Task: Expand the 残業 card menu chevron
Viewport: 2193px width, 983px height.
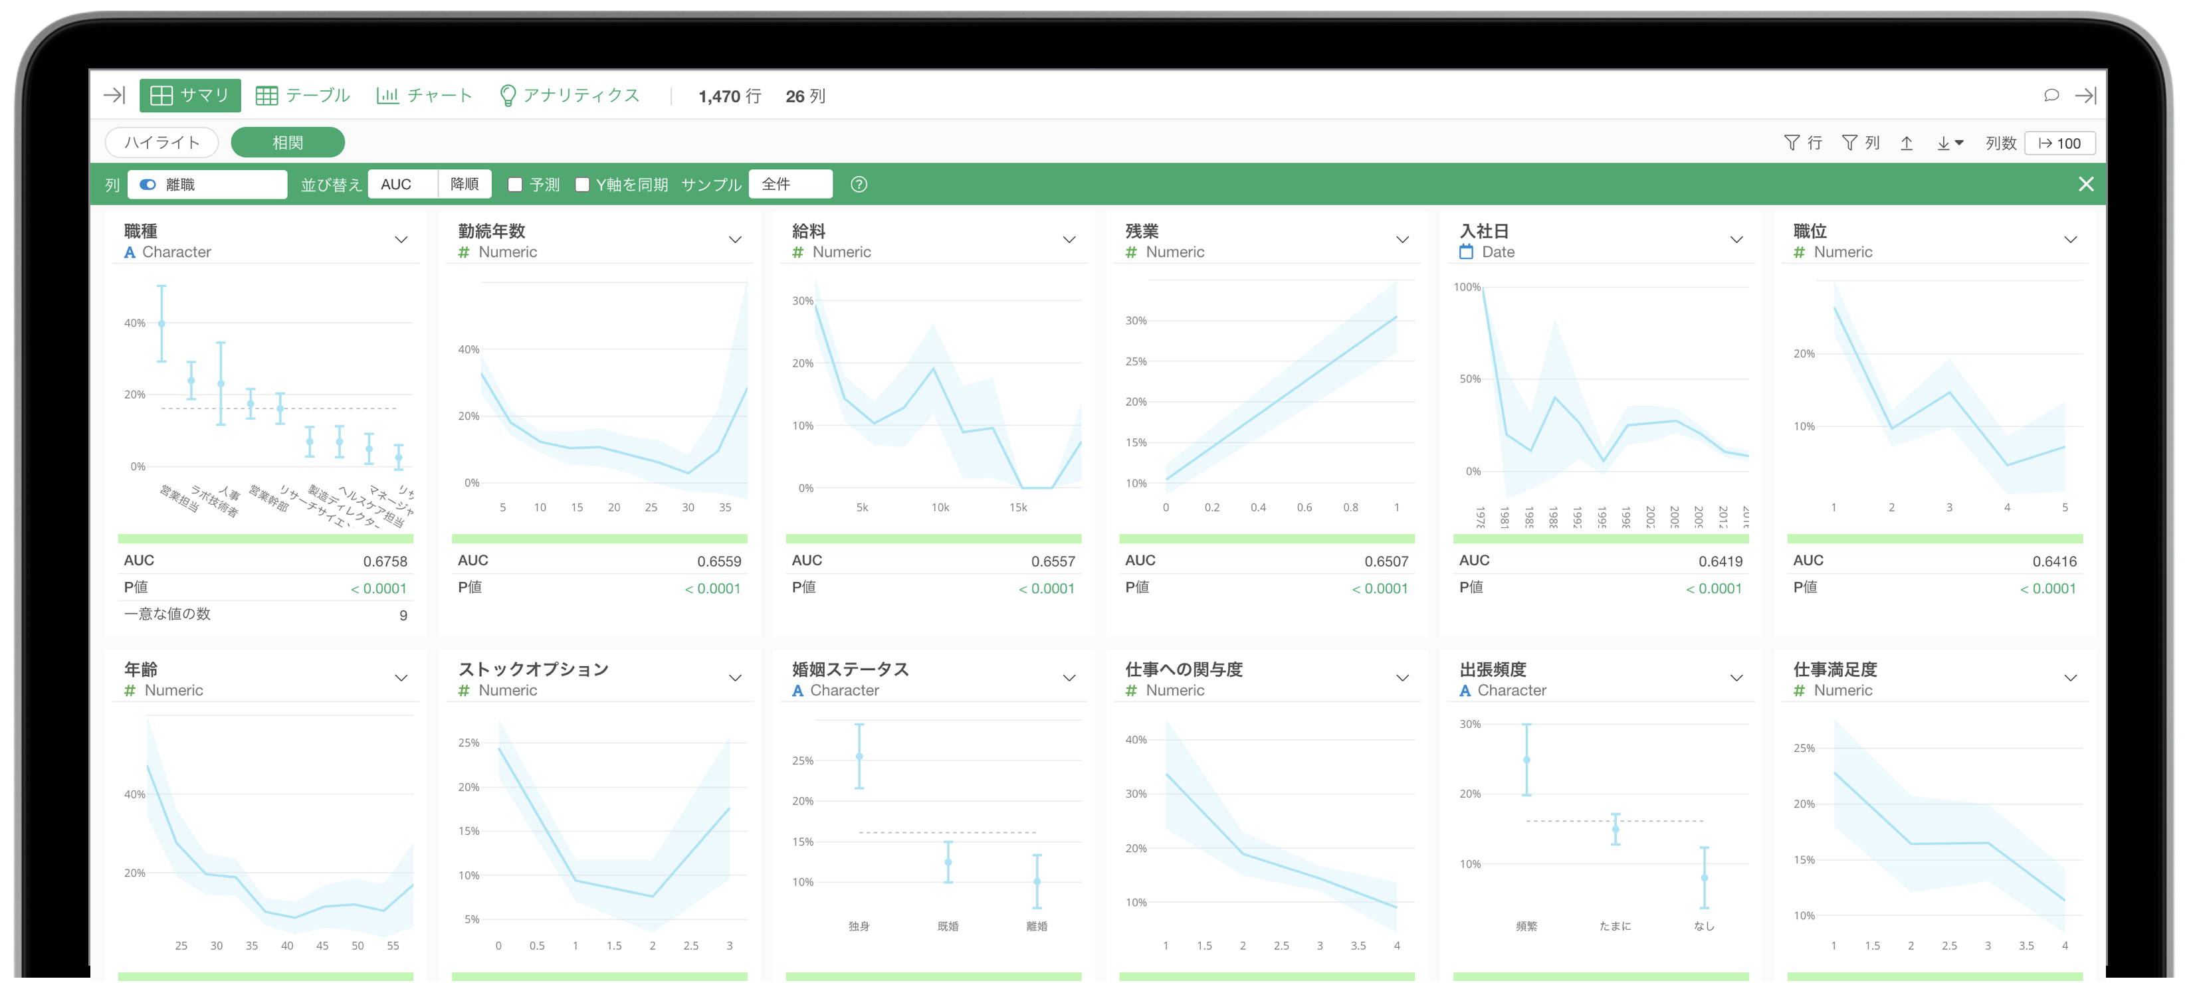Action: 1402,240
